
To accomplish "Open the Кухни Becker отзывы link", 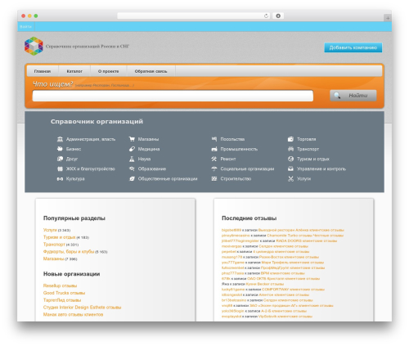I will [x=265, y=284].
